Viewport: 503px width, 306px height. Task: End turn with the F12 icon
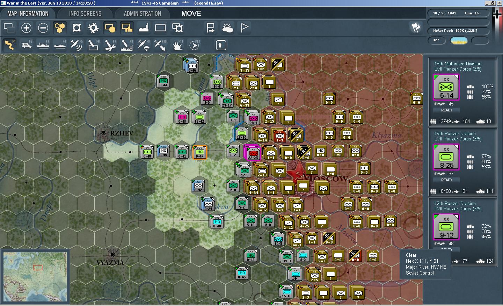click(x=194, y=45)
